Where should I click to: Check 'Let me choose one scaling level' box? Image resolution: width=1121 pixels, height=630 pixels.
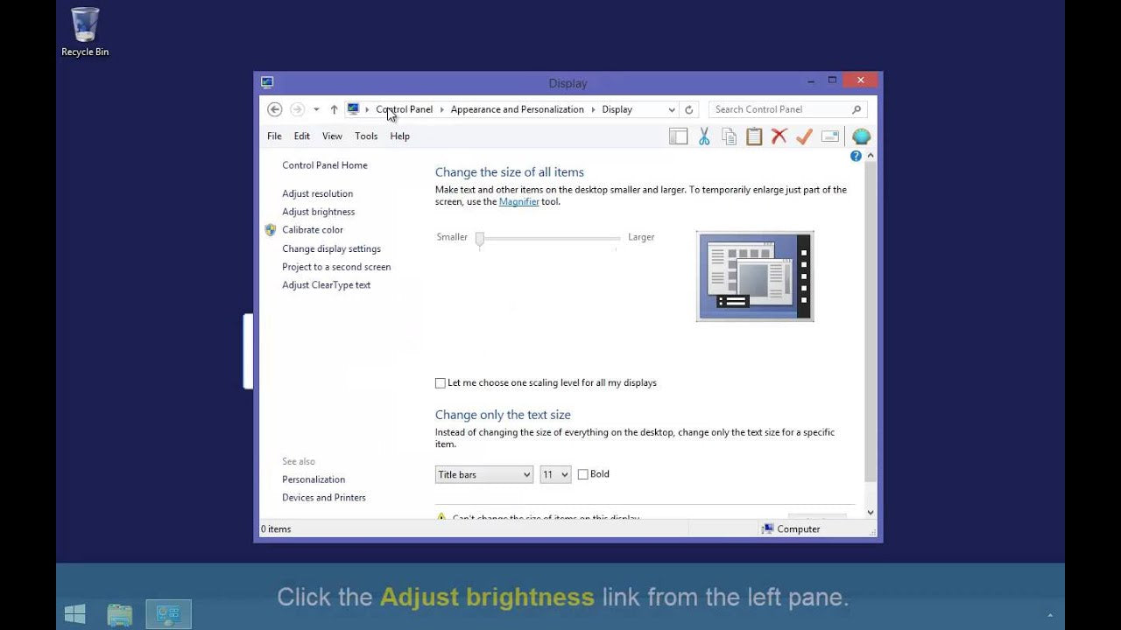[441, 383]
